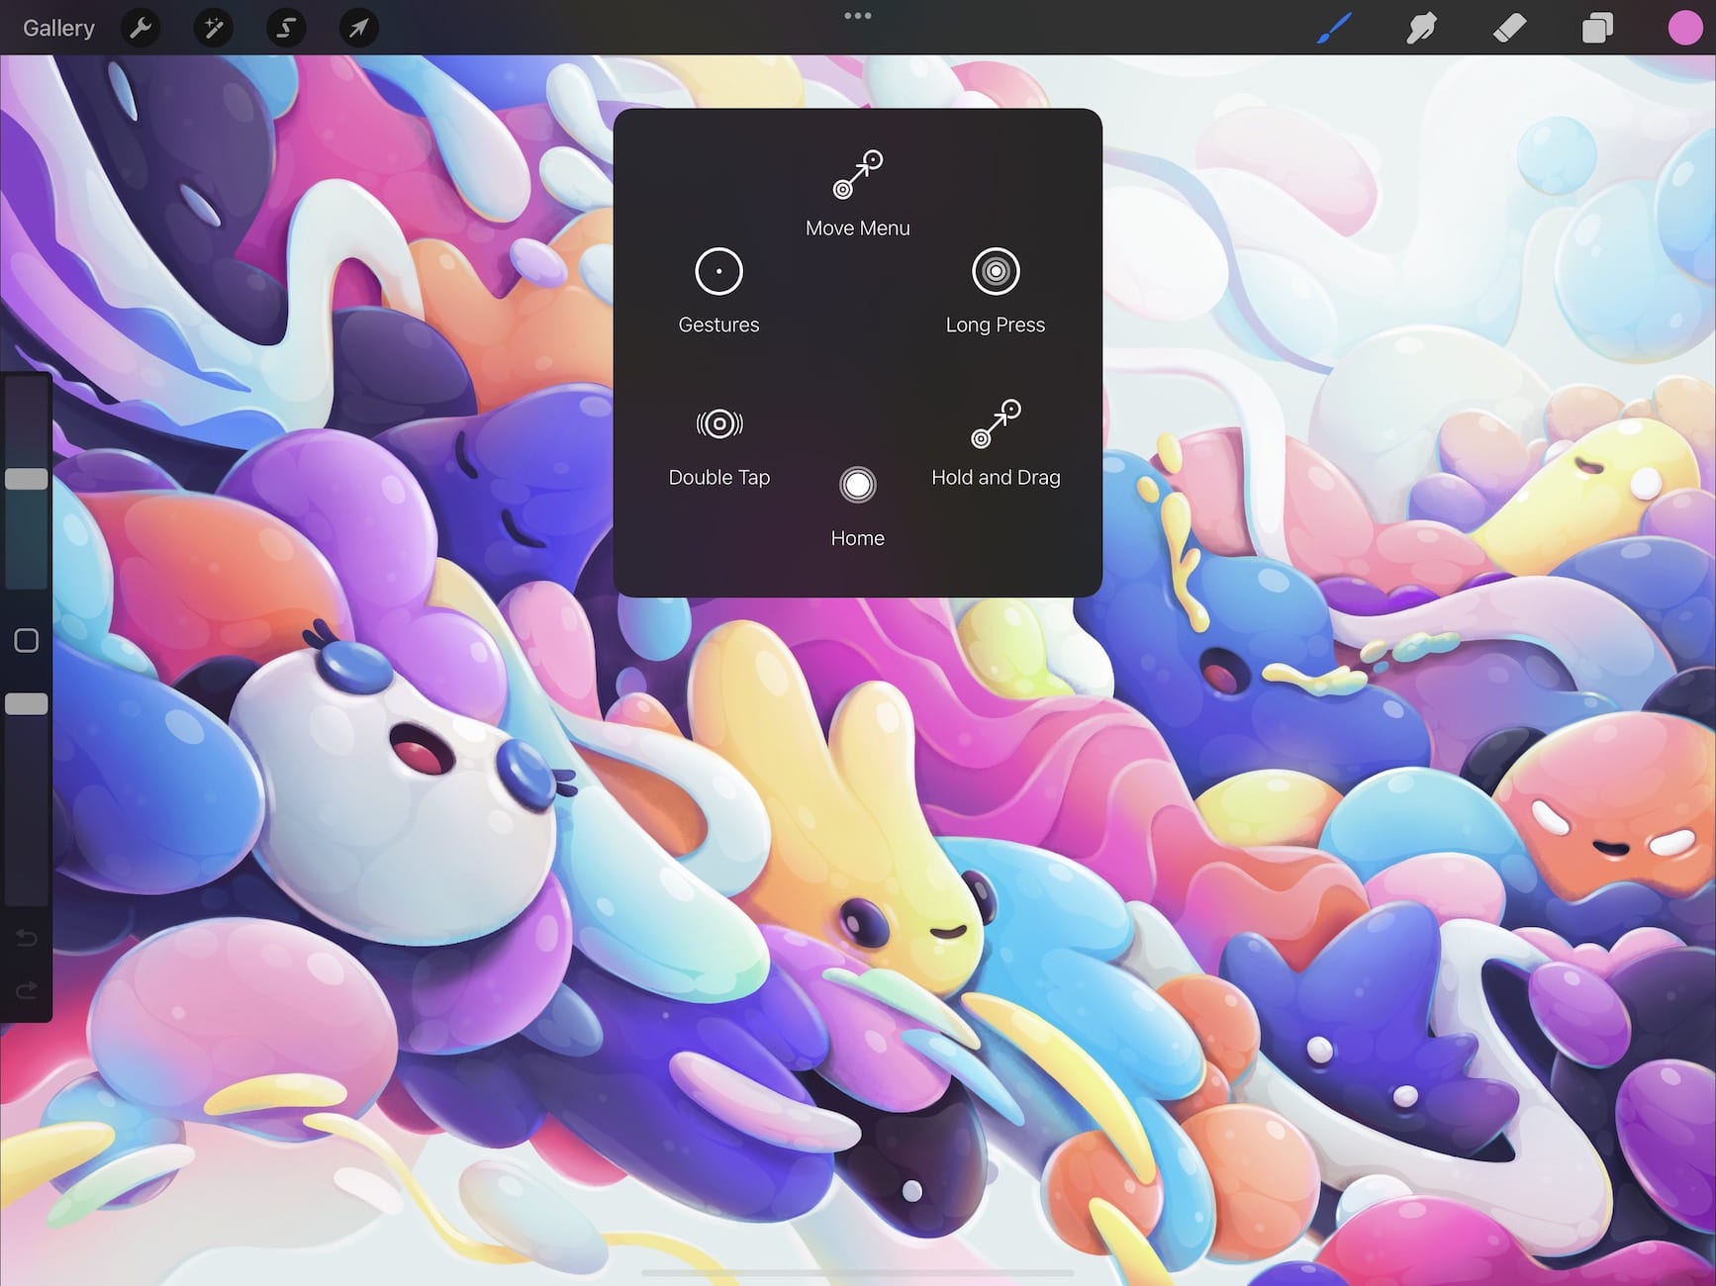Activate the Selection tool
Viewport: 1716px width, 1286px height.
pos(286,28)
